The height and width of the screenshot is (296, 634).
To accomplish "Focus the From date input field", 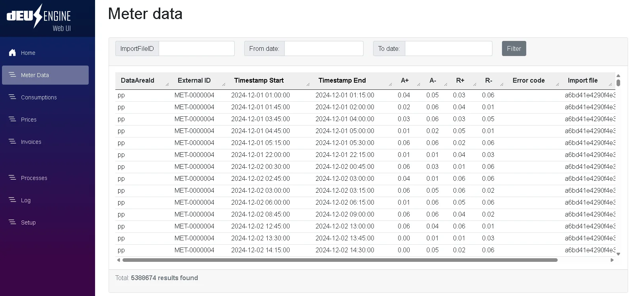I will (x=324, y=48).
